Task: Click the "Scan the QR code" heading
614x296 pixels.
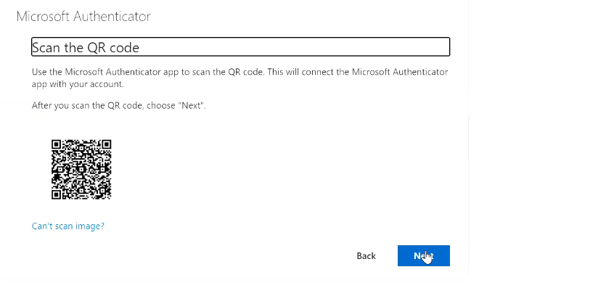Action: 240,47
